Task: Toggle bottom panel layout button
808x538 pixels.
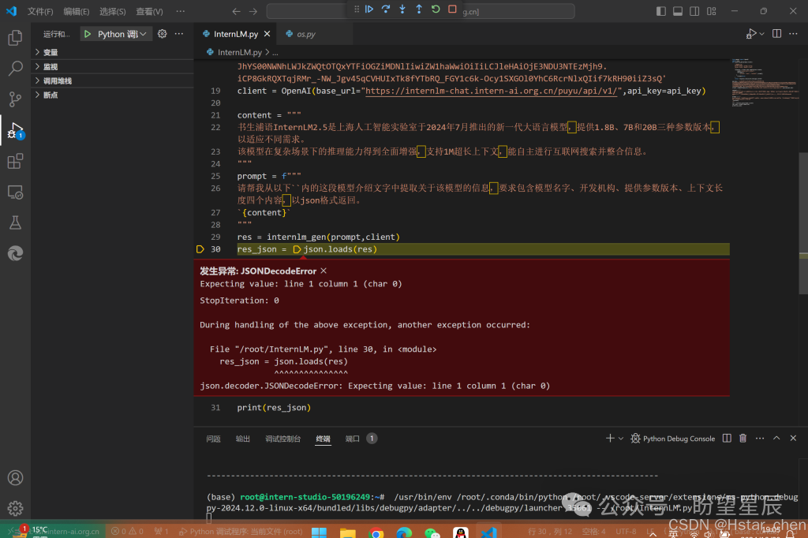Action: coord(678,11)
